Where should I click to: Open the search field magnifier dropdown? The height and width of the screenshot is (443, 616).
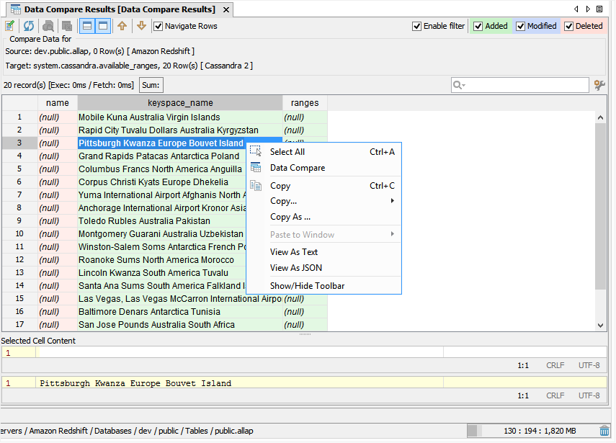click(x=459, y=85)
